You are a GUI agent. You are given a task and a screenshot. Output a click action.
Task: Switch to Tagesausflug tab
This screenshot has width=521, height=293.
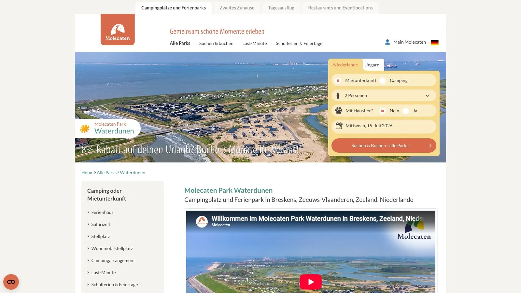[281, 8]
